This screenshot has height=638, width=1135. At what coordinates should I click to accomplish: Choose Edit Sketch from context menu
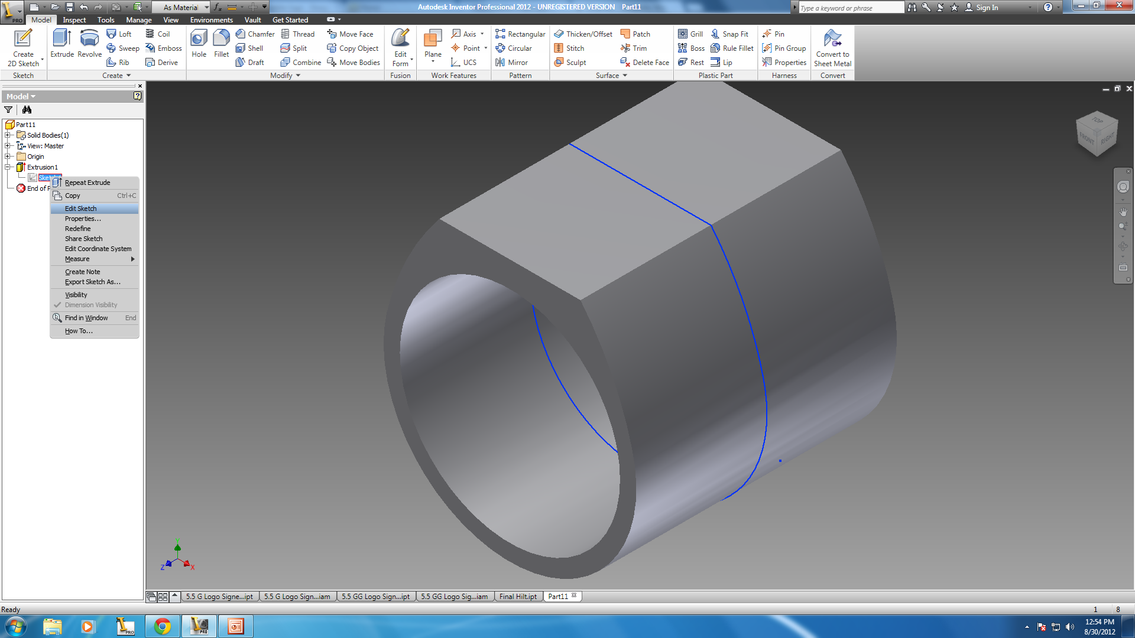pyautogui.click(x=95, y=209)
